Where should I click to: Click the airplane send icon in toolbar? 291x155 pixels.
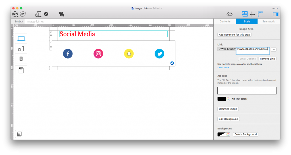click(15, 14)
